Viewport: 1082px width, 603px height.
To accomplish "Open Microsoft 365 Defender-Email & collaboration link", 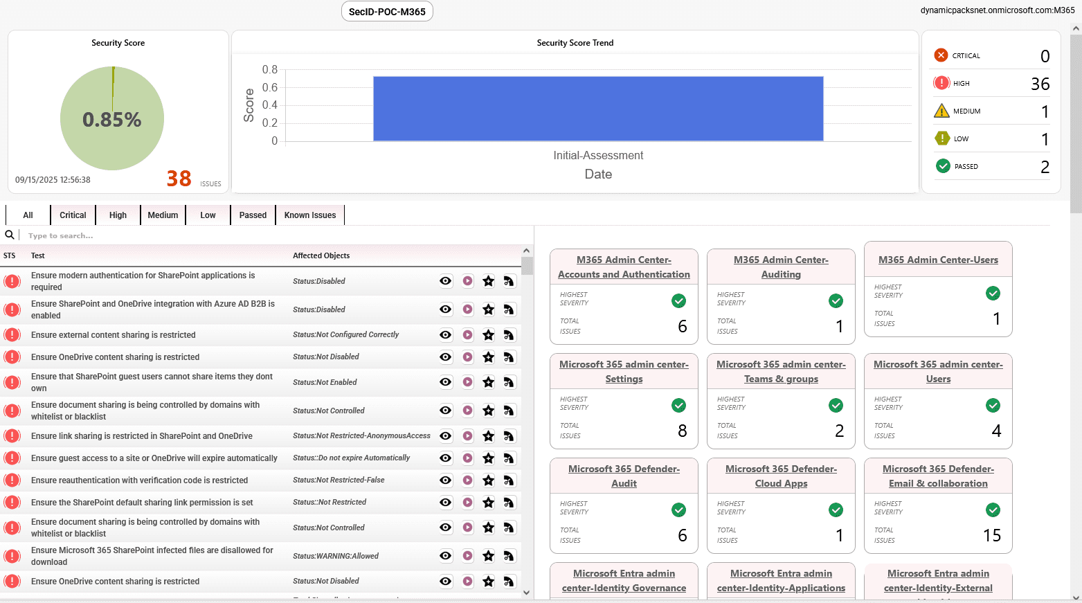I will (938, 476).
